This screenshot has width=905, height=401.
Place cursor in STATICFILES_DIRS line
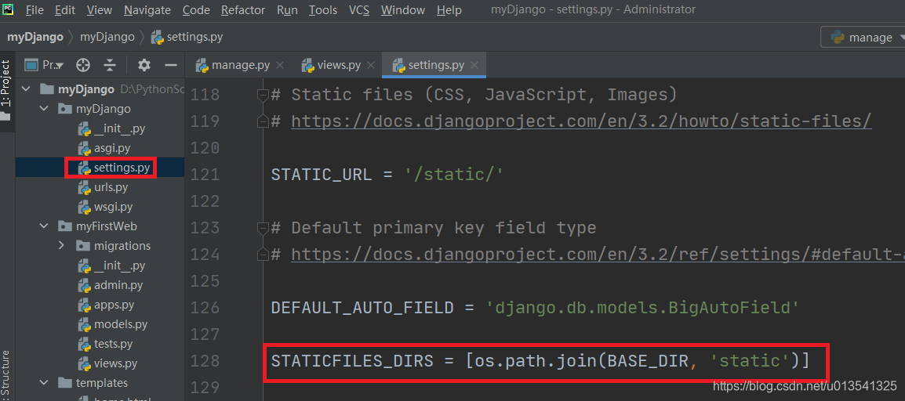[541, 361]
